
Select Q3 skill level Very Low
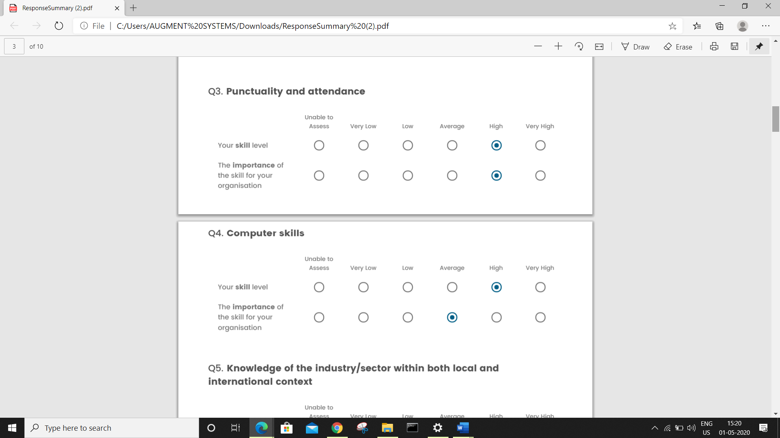(363, 145)
